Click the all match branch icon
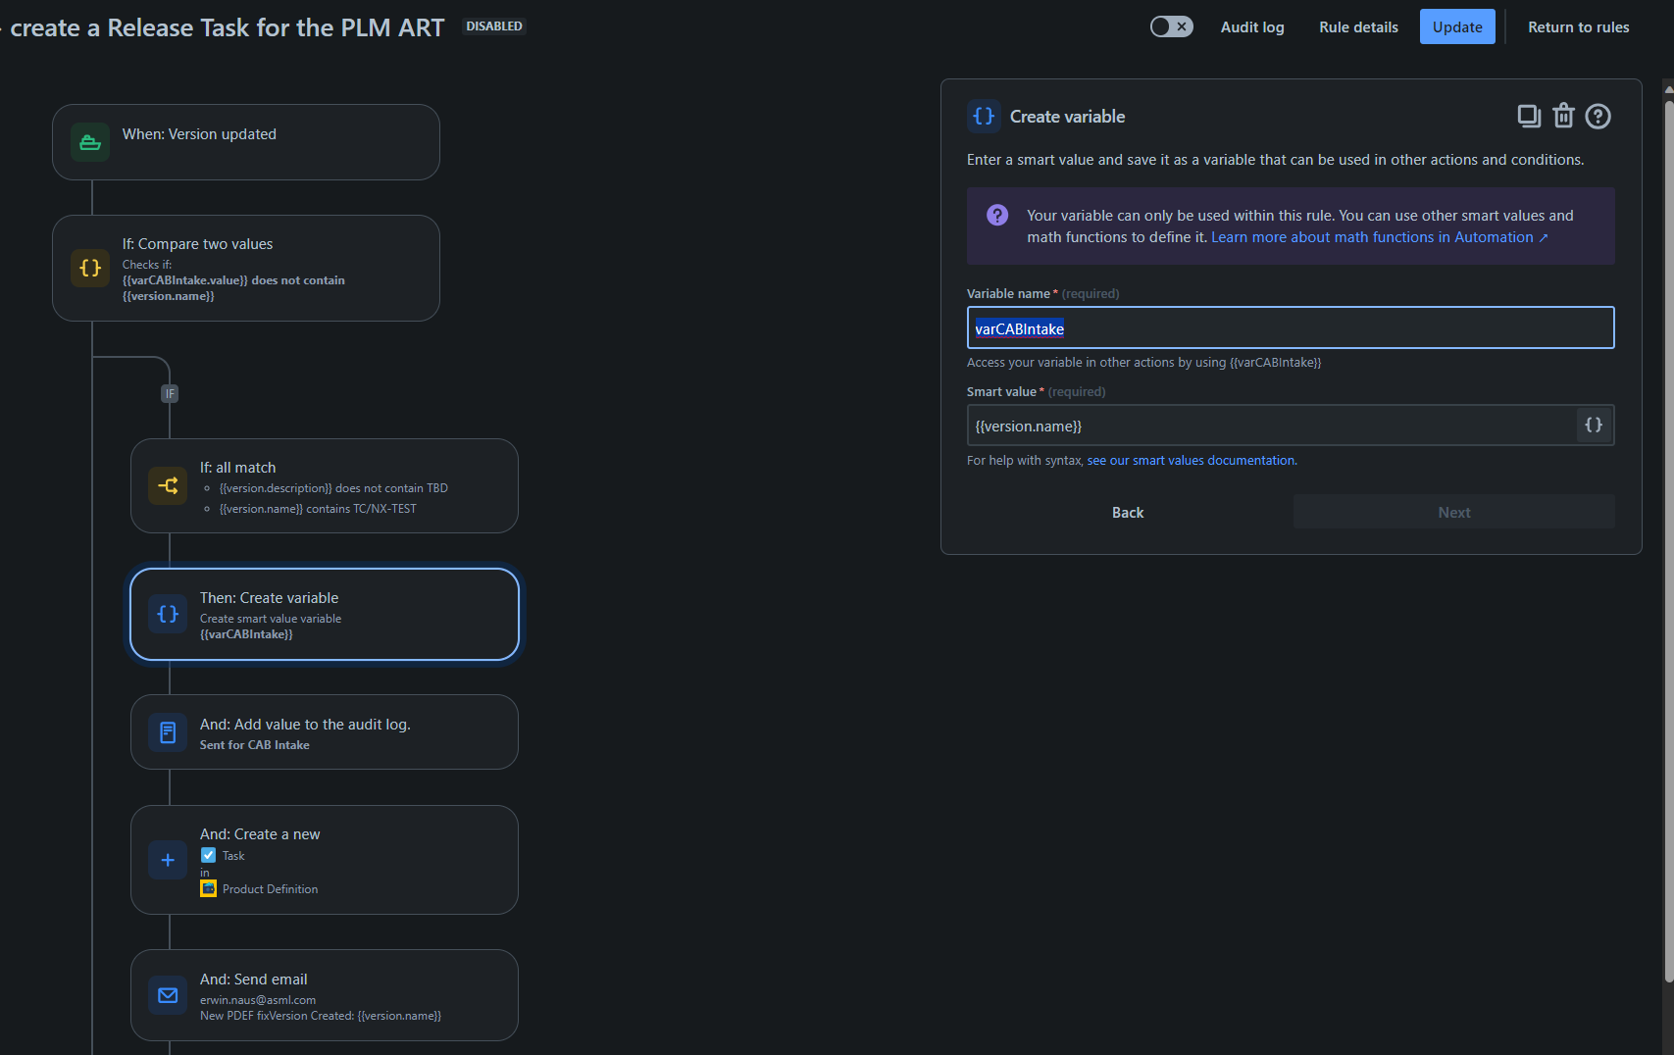 168,485
